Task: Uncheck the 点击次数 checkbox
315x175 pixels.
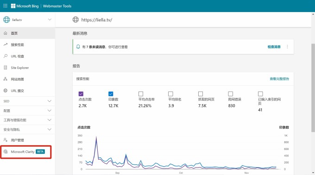Action: 81,94
